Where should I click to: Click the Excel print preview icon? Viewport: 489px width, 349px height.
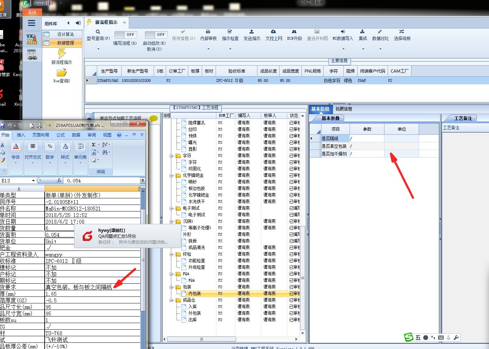click(x=32, y=126)
